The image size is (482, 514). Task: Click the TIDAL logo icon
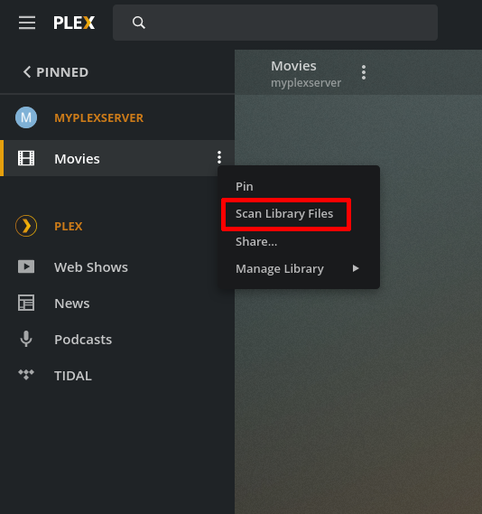26,374
